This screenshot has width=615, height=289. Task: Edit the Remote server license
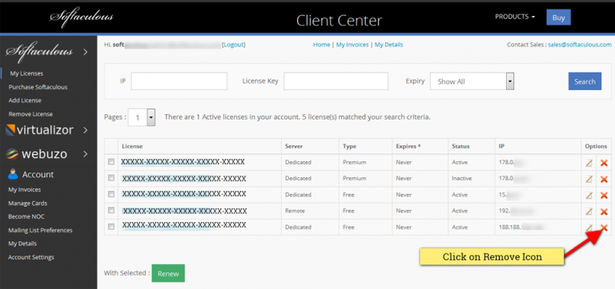(589, 212)
